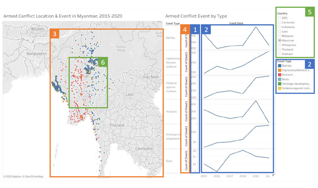Click the green number 5 badge by Country
The width and height of the screenshot is (318, 188).
coord(309,12)
